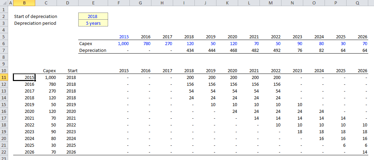Select 54 under 2022 in row 13
Viewport: 374px width, 160px height.
tap(278, 91)
